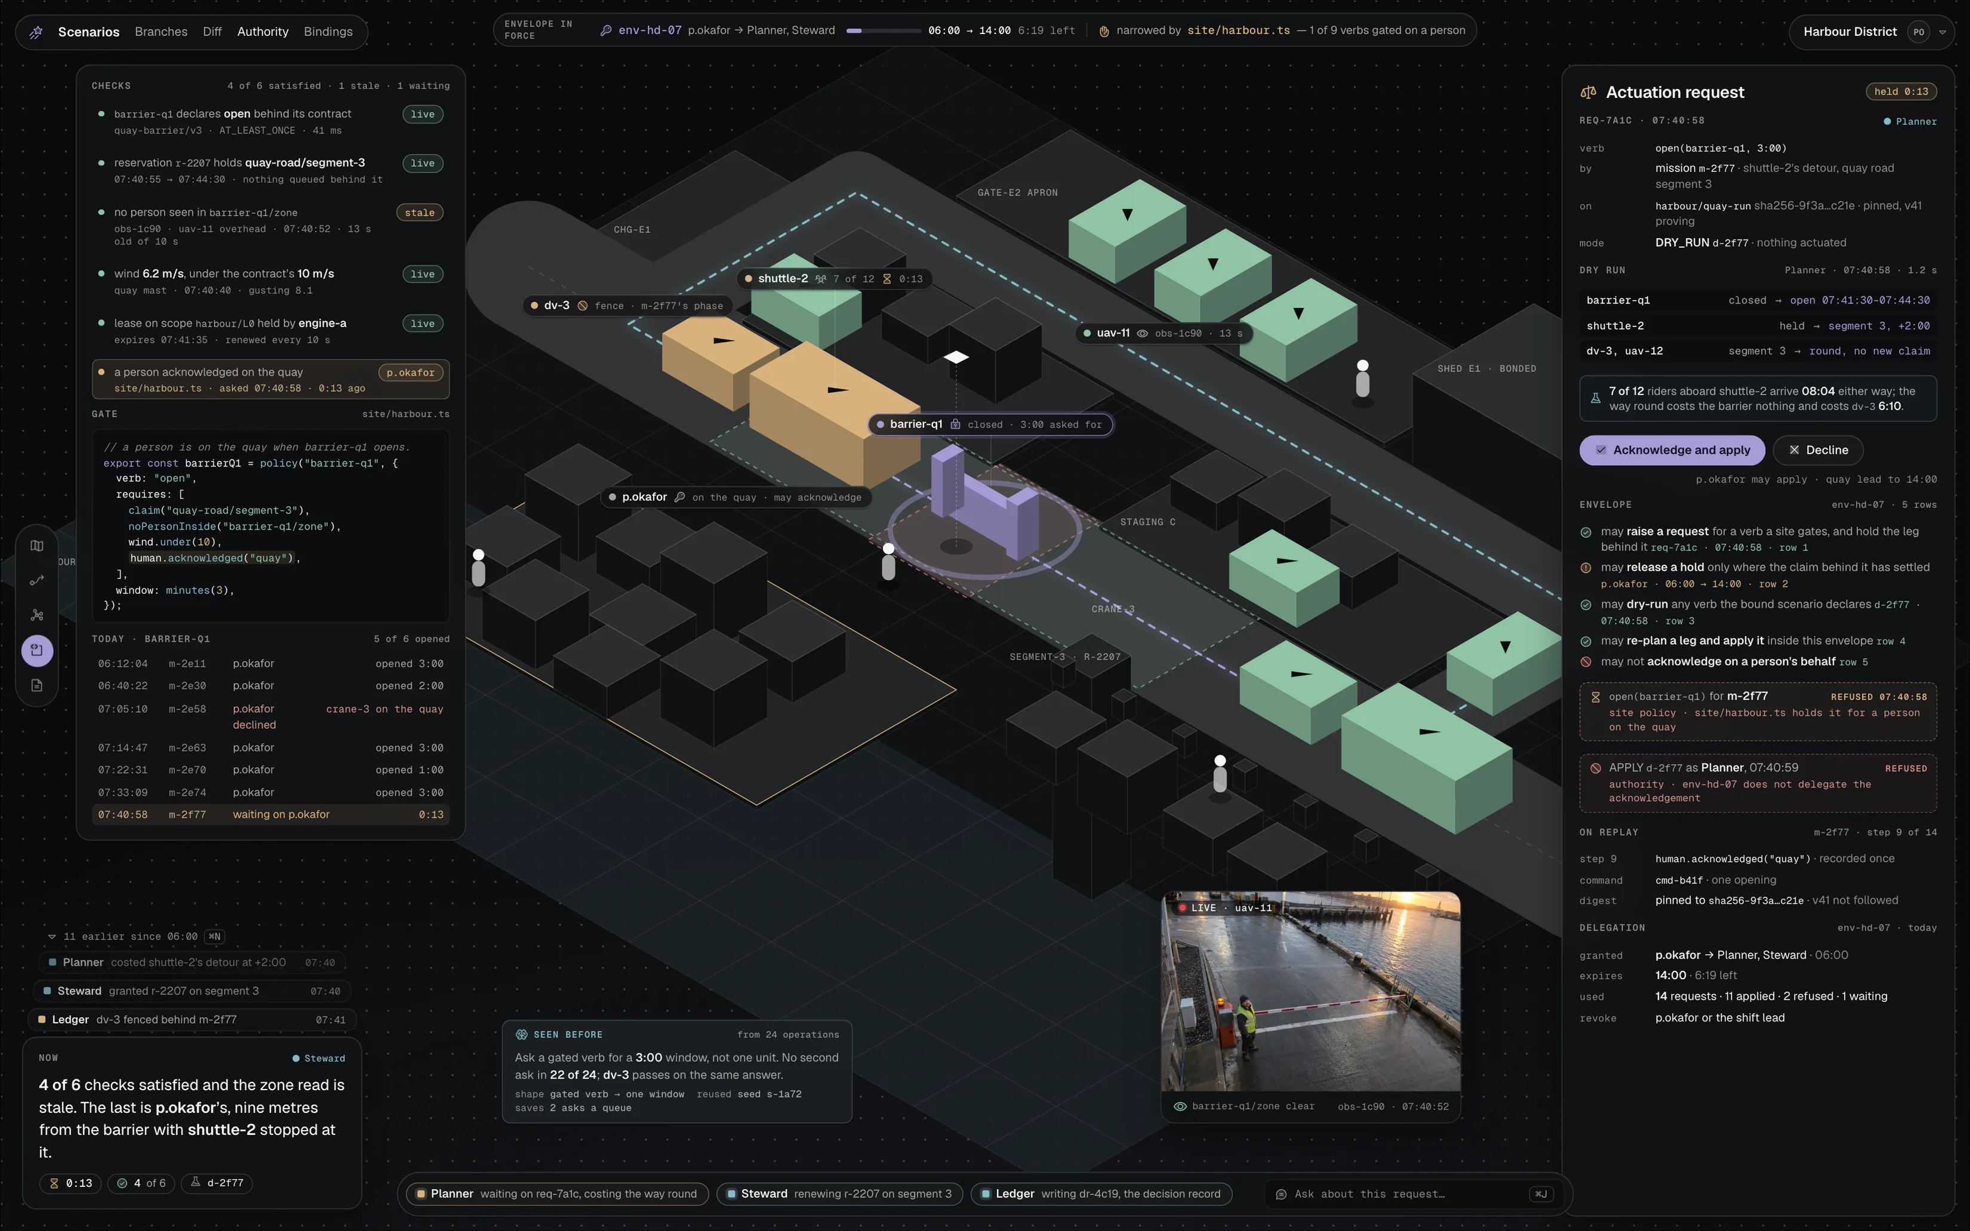
Task: Select the route path icon in the side rail
Action: coord(36,580)
